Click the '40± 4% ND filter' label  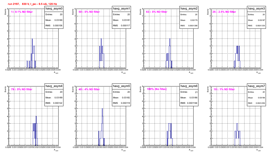(89, 89)
